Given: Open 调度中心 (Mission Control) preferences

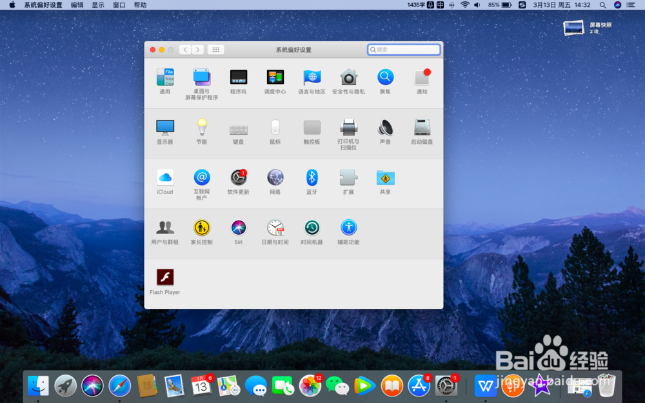Looking at the screenshot, I should [275, 81].
